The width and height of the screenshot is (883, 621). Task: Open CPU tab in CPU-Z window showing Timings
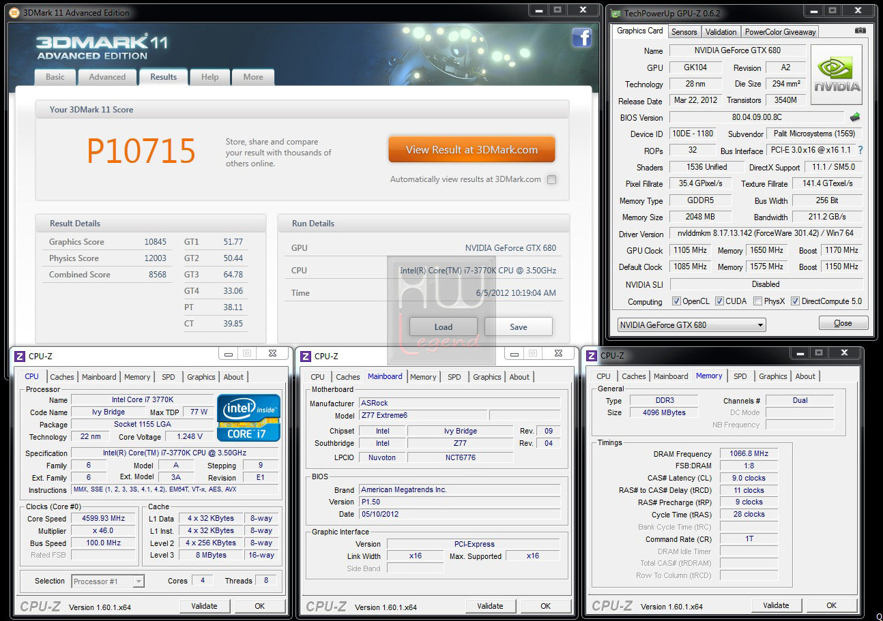coord(604,376)
